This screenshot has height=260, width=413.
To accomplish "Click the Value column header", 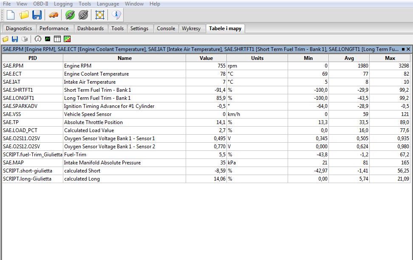I will pos(206,58).
